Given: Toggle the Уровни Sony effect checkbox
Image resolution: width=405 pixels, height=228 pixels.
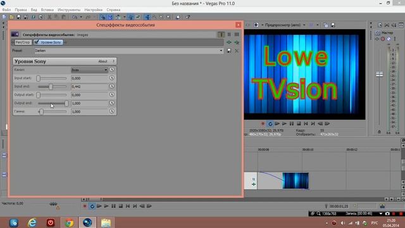Looking at the screenshot, I should 37,42.
